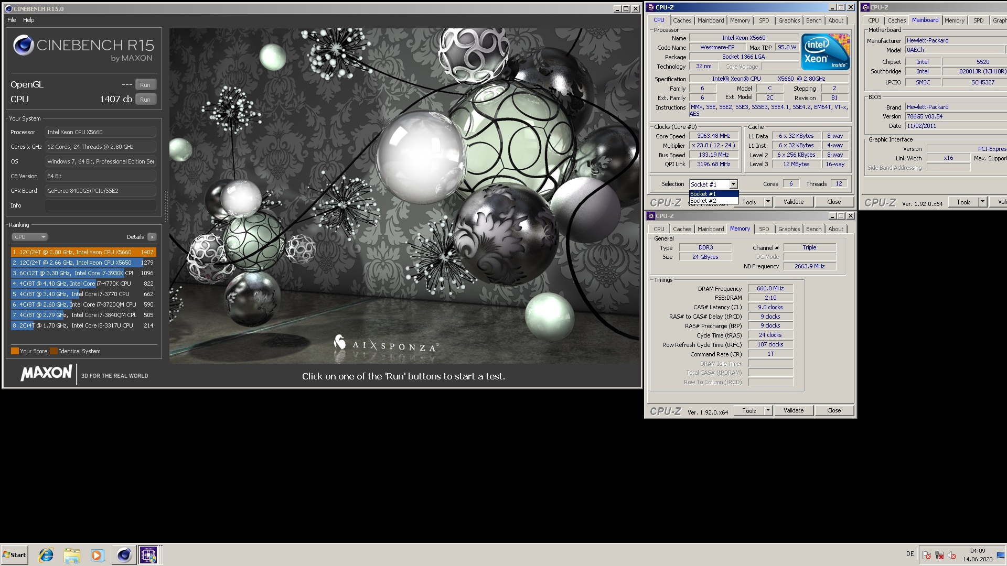Switch to Graphics tab in Memory CPU-Z window
The width and height of the screenshot is (1007, 566).
tap(789, 229)
